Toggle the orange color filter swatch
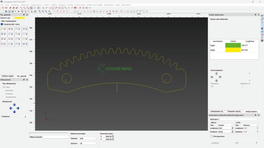This screenshot has height=148, width=264. (x=9, y=39)
